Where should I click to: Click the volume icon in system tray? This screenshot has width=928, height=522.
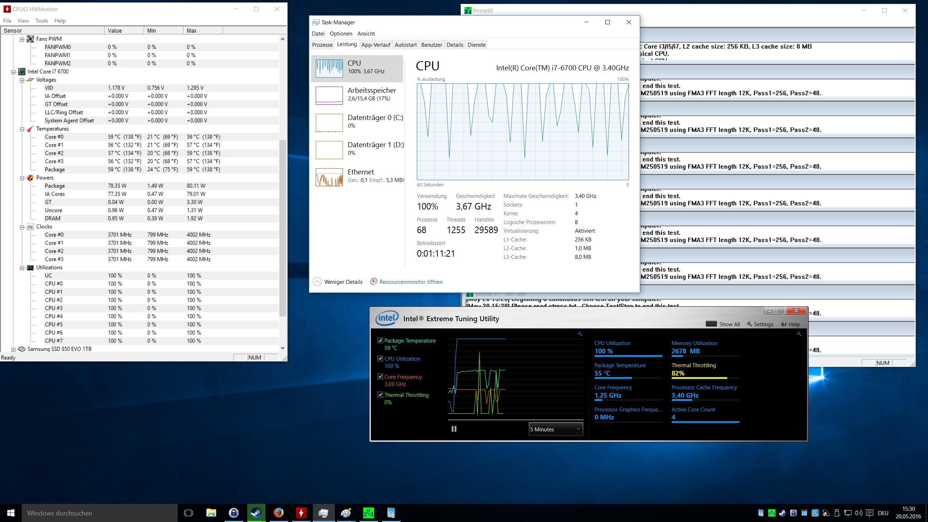pos(858,513)
